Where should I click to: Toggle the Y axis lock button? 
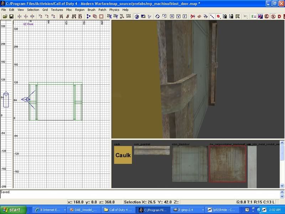[178, 16]
